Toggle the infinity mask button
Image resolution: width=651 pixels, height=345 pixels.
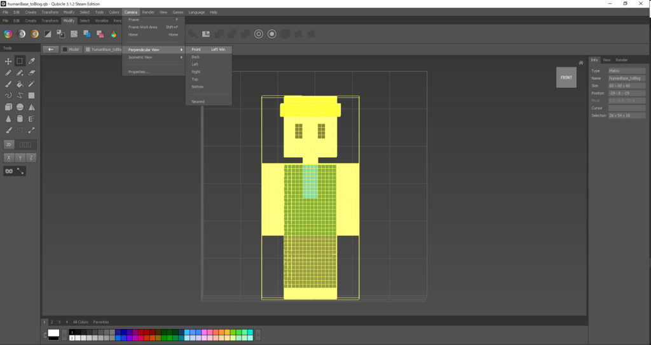tap(9, 171)
